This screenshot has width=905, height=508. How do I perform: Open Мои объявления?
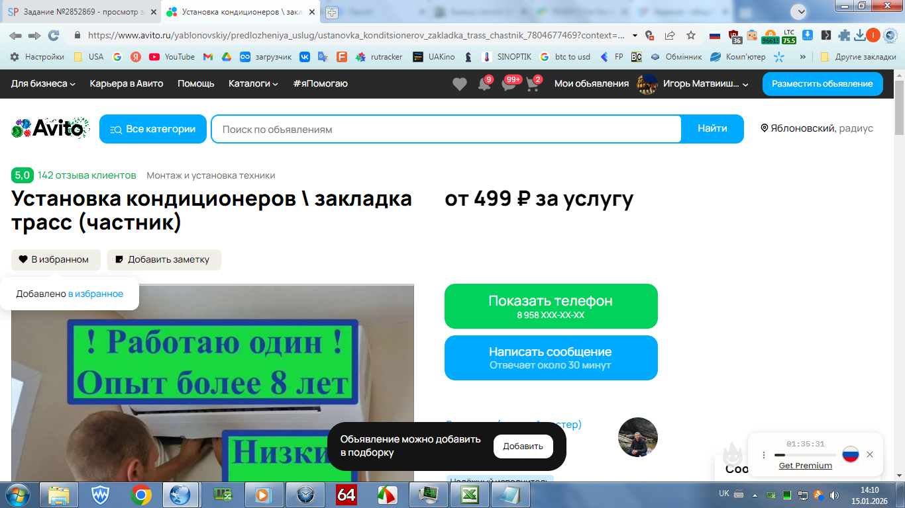592,83
